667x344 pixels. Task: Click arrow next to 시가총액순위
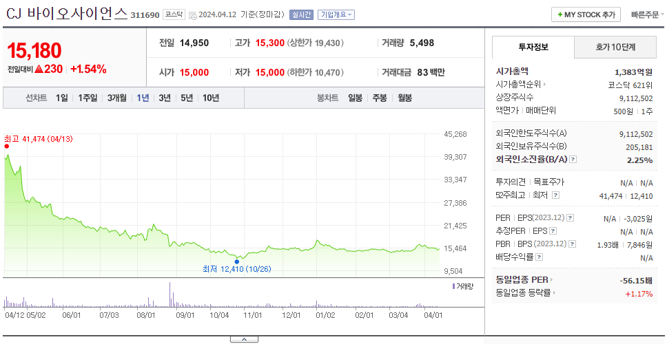[x=544, y=85]
